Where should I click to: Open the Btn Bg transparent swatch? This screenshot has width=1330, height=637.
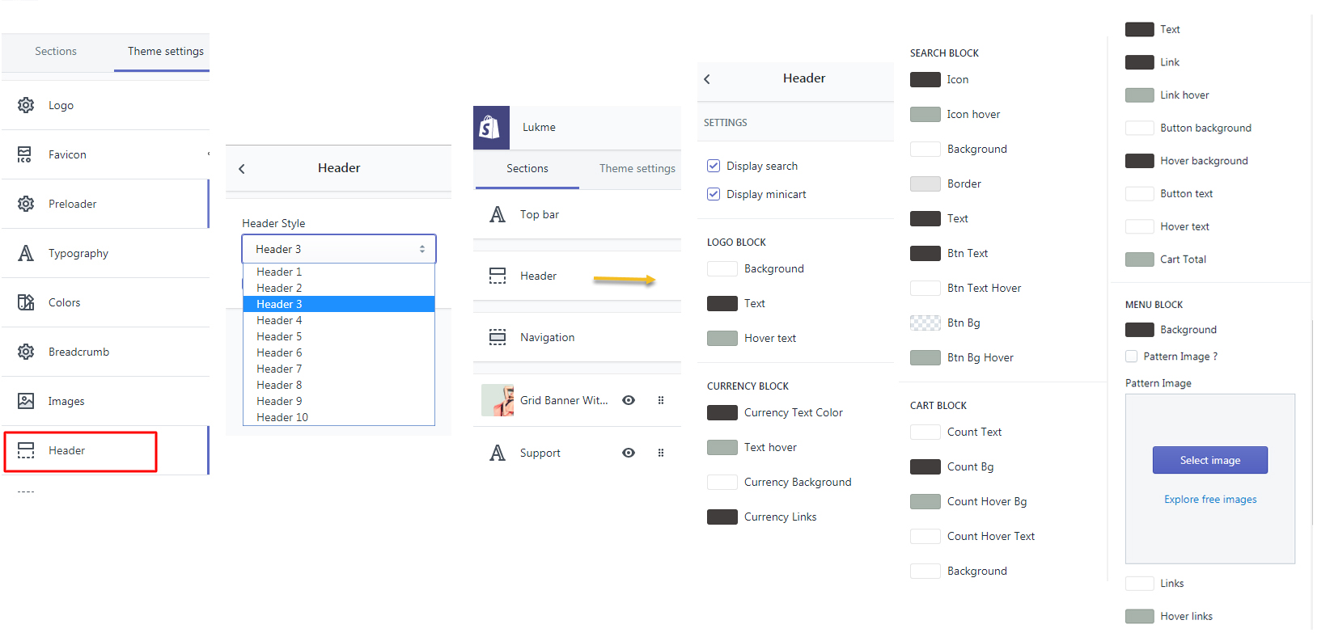[x=925, y=323]
